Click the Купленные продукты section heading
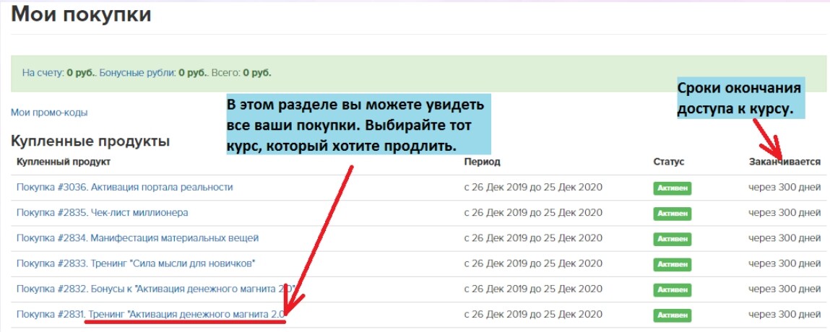Image resolution: width=830 pixels, height=332 pixels. 90,141
